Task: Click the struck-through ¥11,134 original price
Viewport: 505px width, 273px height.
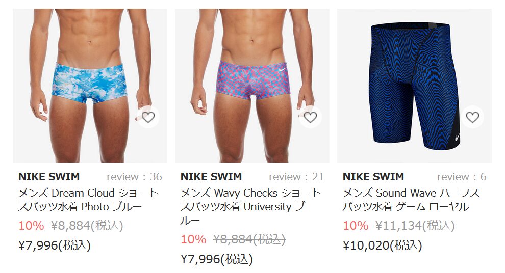Action: coord(415,226)
